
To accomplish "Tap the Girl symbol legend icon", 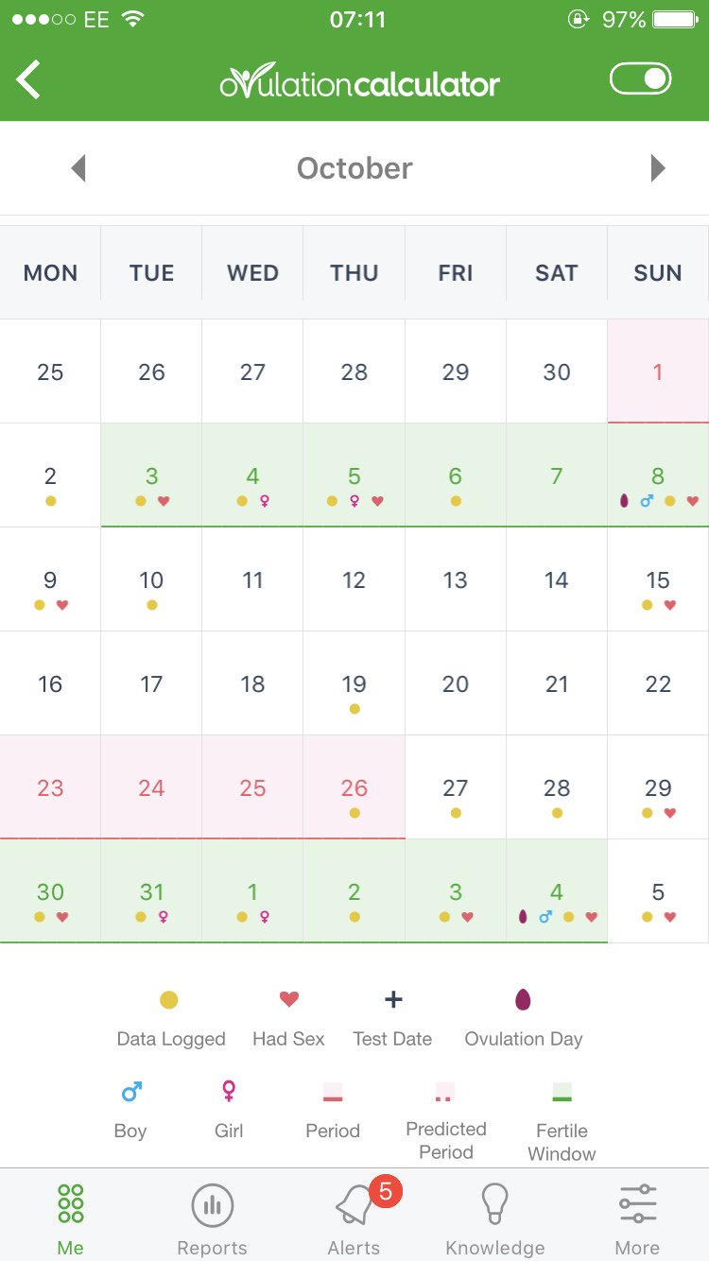I will click(229, 1093).
